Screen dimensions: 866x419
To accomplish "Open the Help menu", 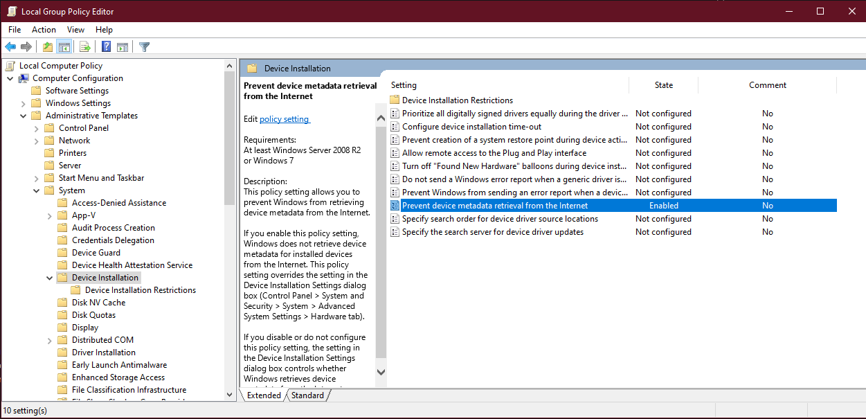I will click(105, 30).
